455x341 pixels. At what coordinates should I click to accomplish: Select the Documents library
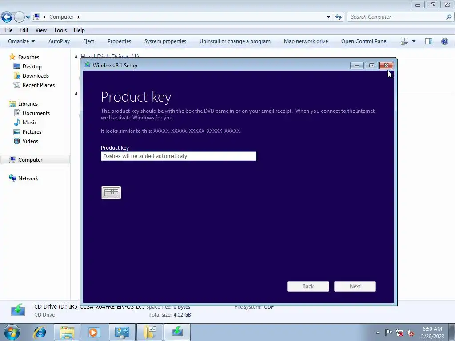[36, 113]
